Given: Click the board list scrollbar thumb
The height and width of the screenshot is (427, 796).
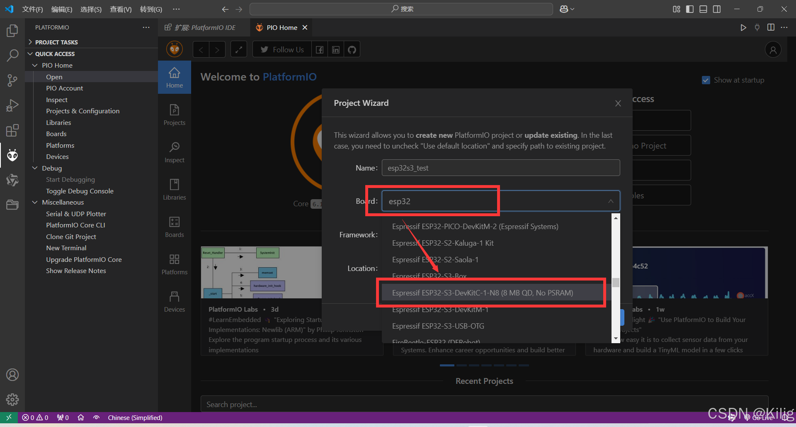Looking at the screenshot, I should (x=616, y=282).
